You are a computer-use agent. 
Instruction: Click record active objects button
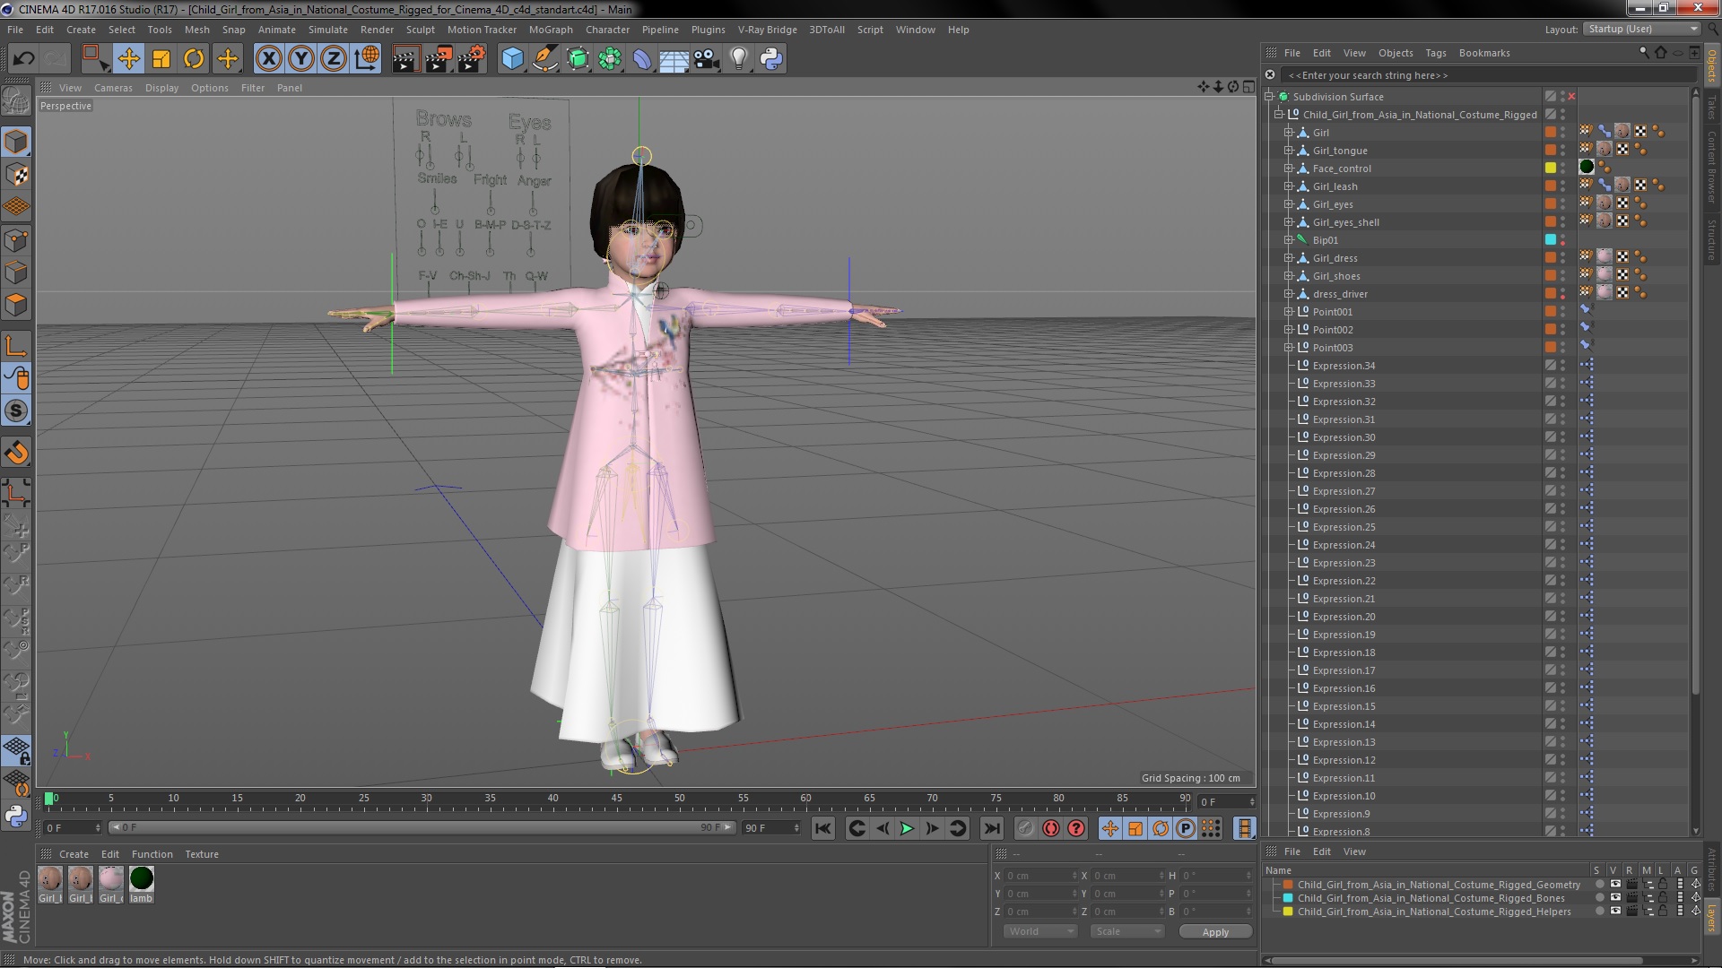pos(1025,828)
